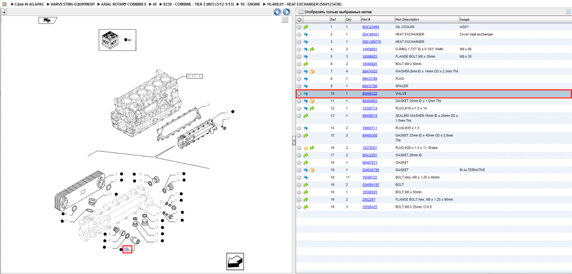
Task: Select the 'Cover heat exchanger' usage text
Action: click(x=476, y=34)
